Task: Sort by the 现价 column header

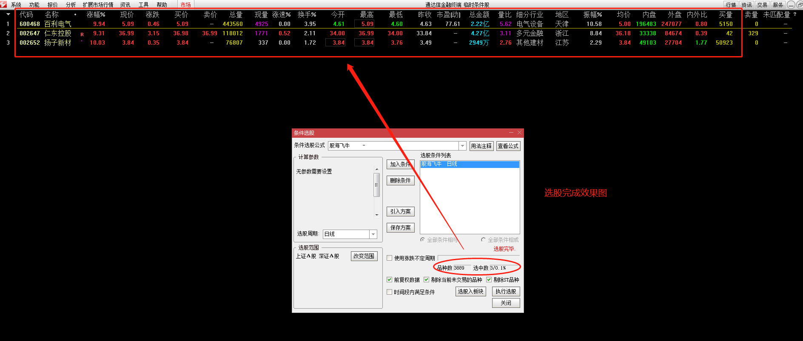Action: click(127, 14)
